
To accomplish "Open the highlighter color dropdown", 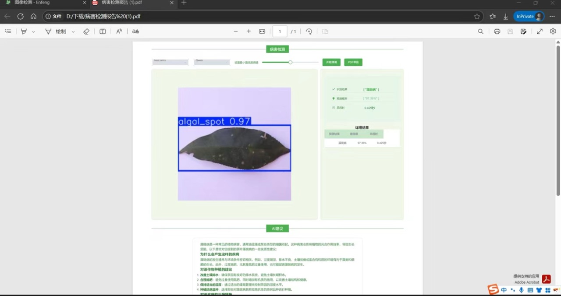I will pyautogui.click(x=33, y=31).
